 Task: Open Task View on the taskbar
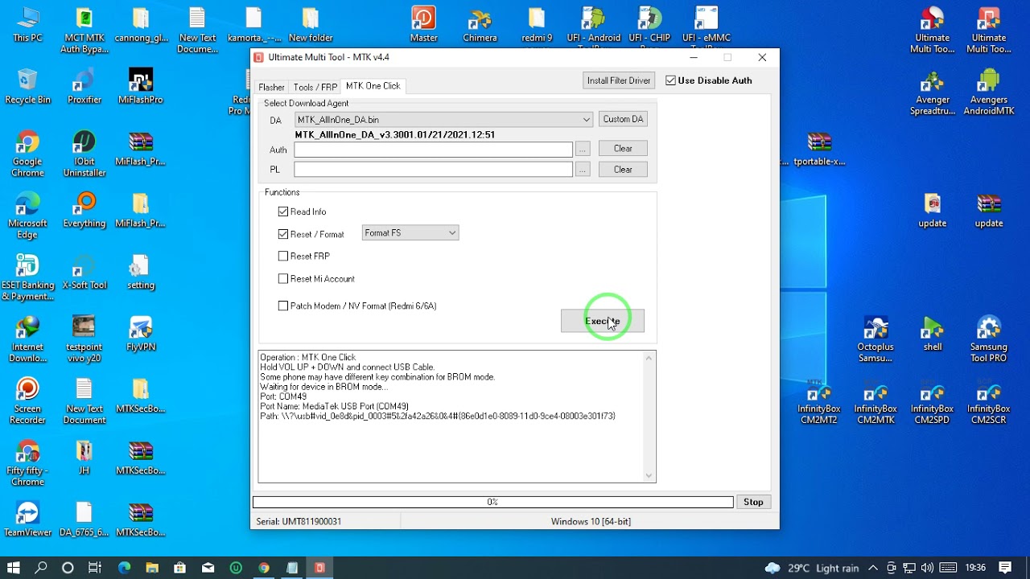(94, 568)
